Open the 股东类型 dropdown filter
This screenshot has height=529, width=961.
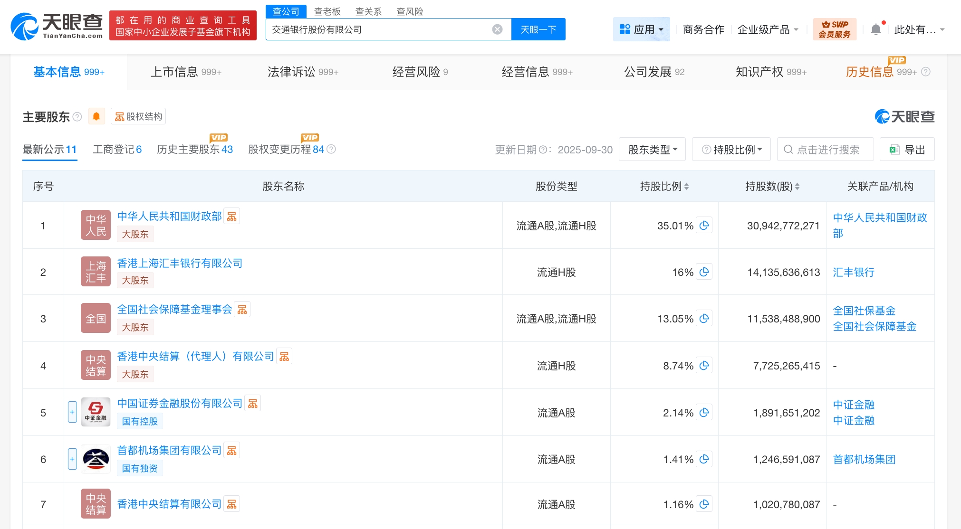(x=652, y=150)
